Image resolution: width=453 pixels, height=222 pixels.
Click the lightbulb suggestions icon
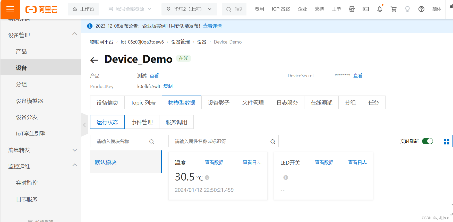pos(407,9)
